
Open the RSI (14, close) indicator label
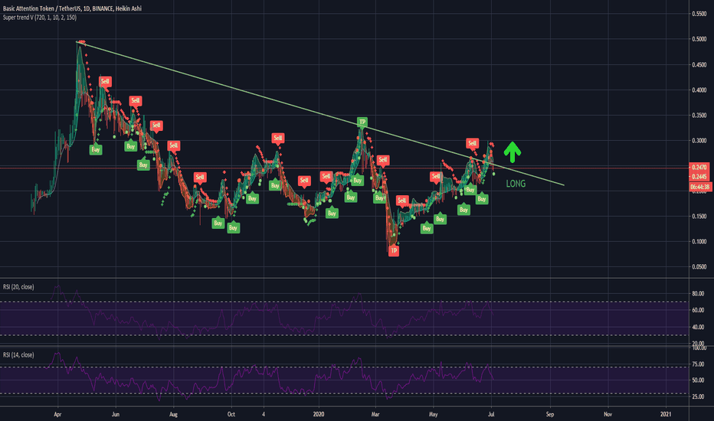(x=18, y=354)
